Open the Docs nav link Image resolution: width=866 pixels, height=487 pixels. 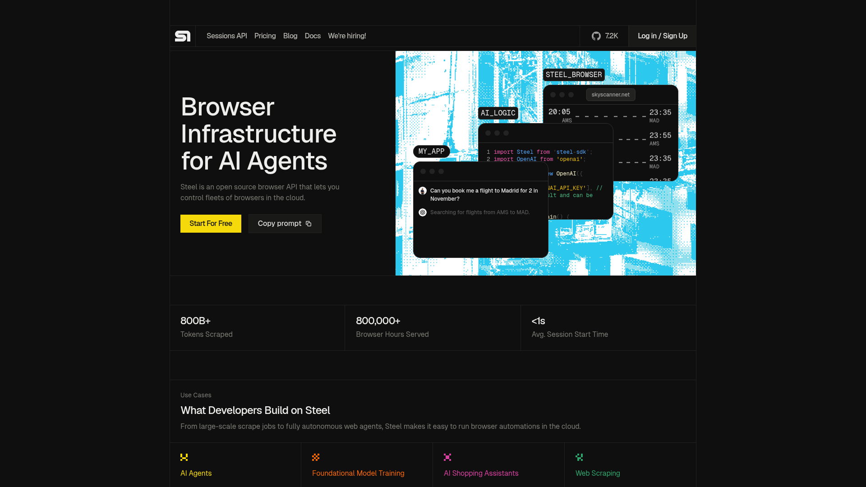313,36
